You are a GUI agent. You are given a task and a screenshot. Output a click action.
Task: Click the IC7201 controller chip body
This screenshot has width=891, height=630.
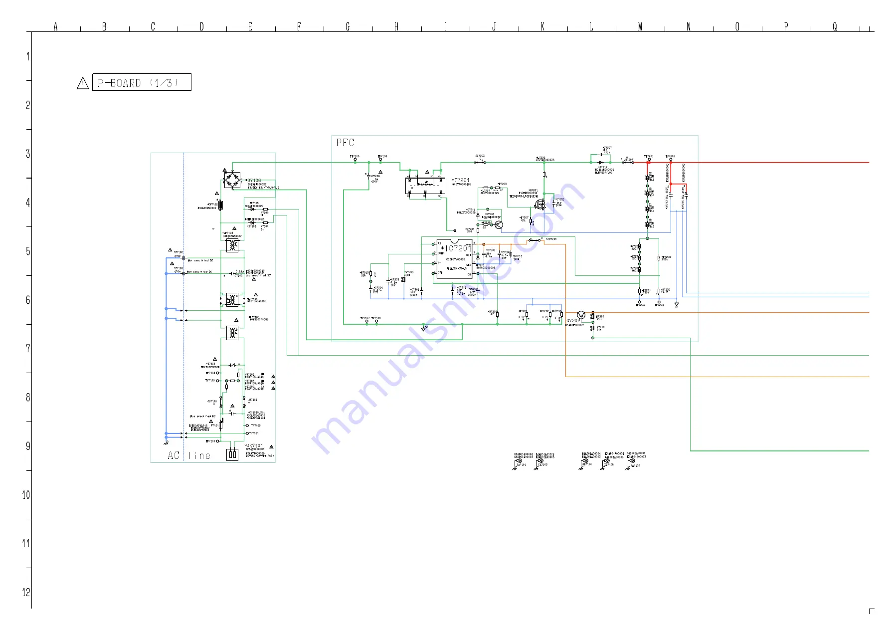coord(454,259)
